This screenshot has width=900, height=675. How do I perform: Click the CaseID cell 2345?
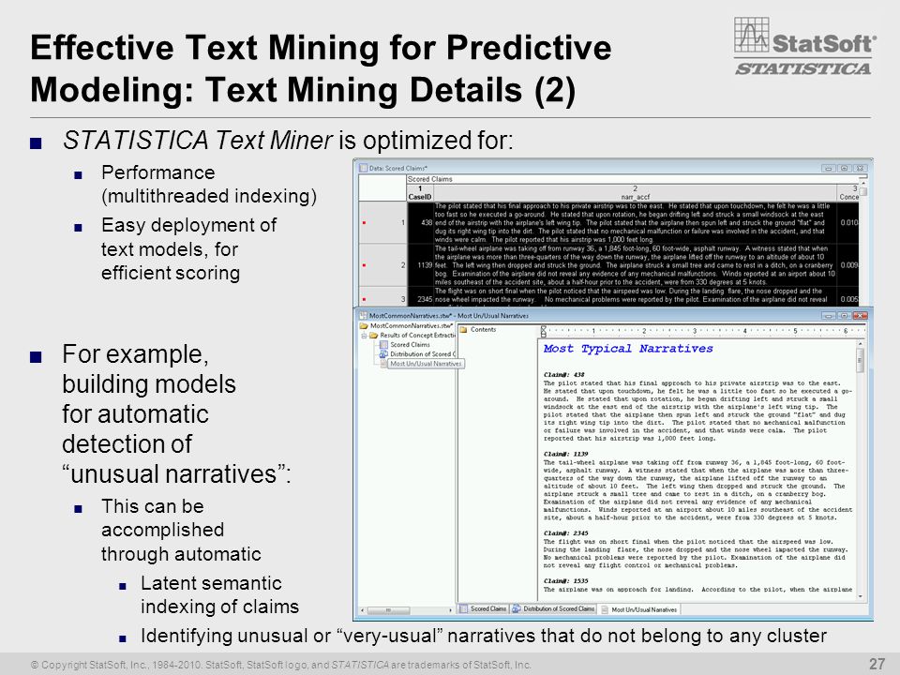[x=421, y=297]
